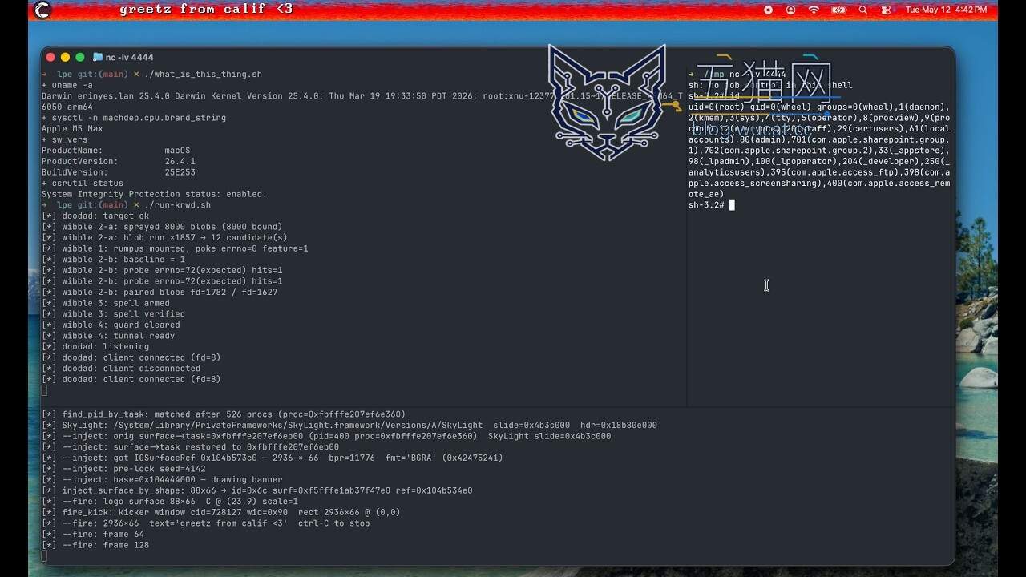Click the 'ProductName:' label
This screenshot has height=577, width=1026.
tap(72, 151)
